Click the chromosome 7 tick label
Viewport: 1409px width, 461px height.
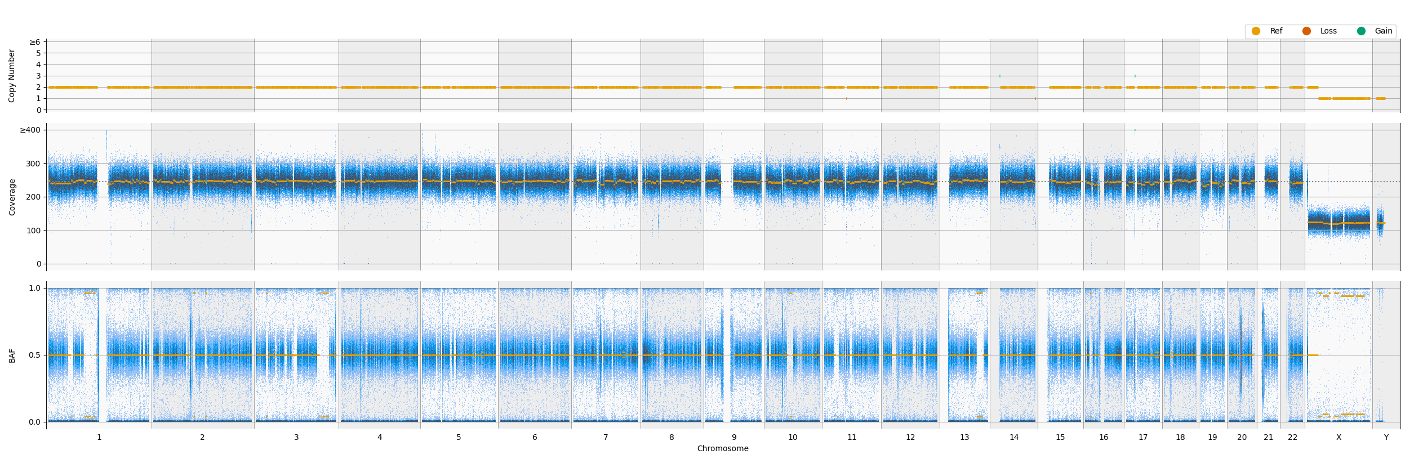pos(606,438)
